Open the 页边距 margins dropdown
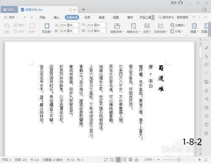The image size is (211, 163). coord(47,28)
